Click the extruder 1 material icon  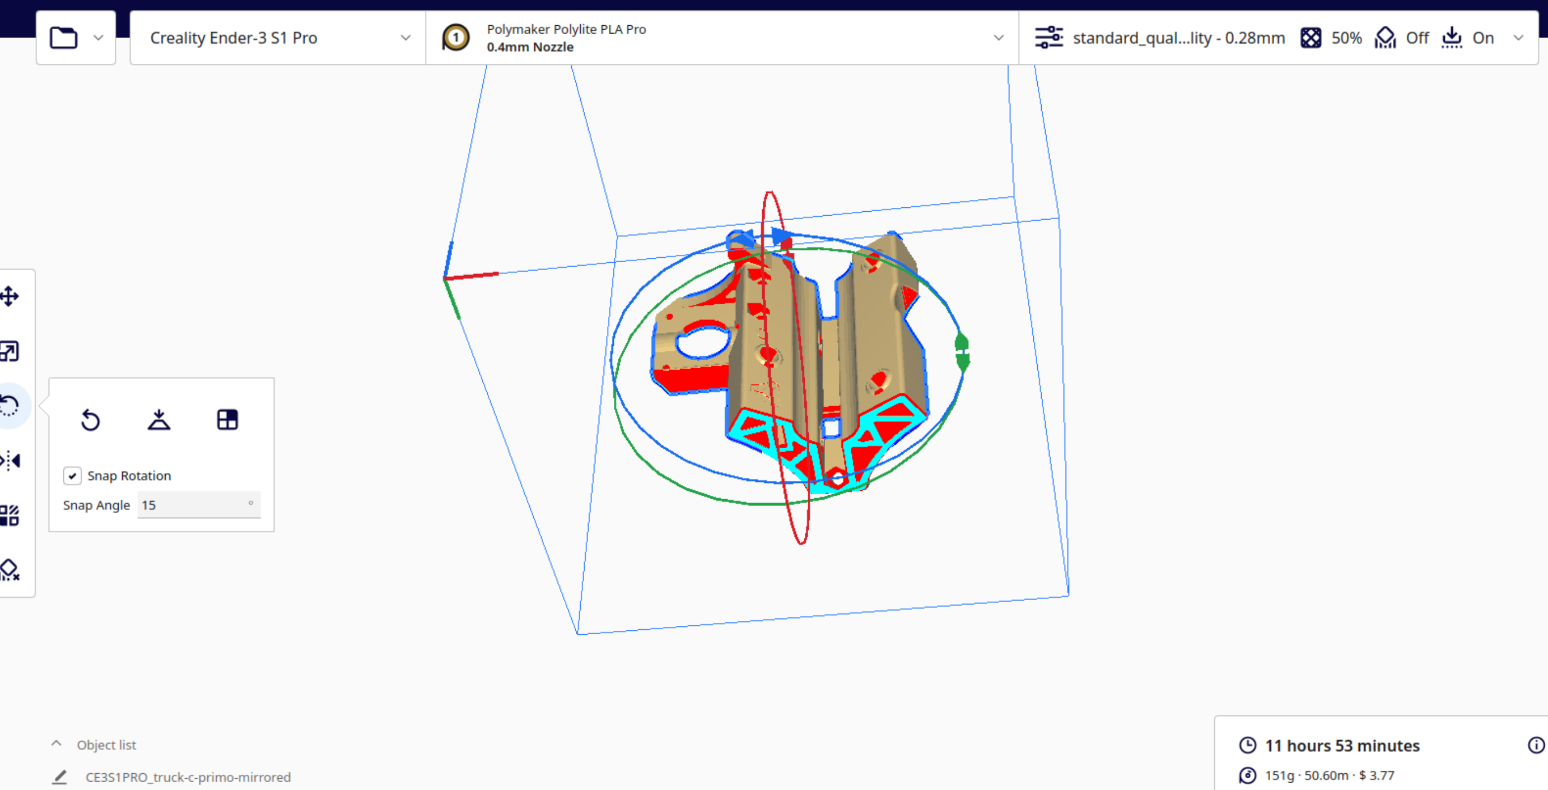455,38
